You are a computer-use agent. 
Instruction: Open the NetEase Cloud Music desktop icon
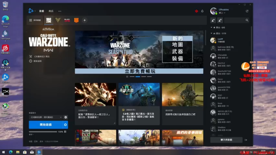click(x=6, y=49)
